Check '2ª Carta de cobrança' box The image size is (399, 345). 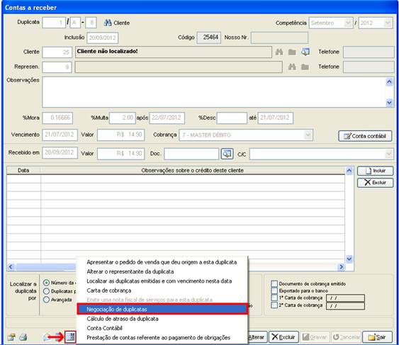274,305
